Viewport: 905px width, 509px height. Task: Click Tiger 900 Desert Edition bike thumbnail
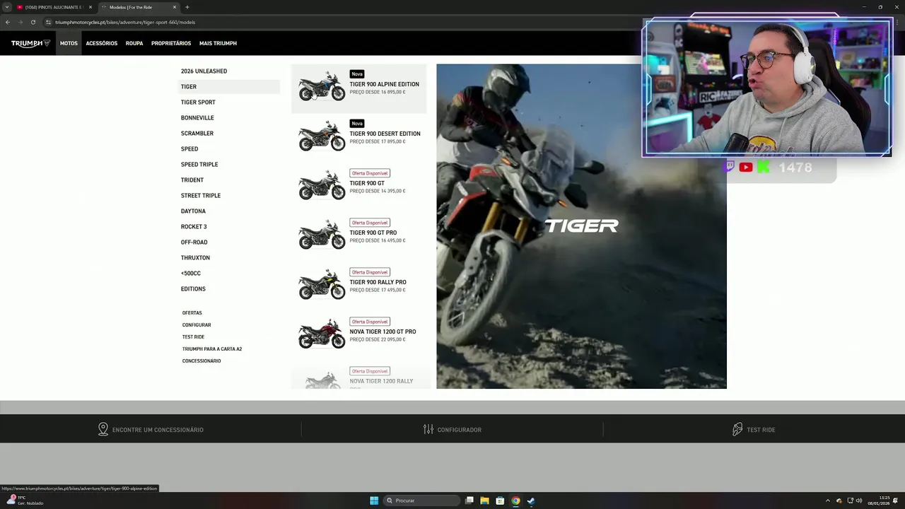click(x=322, y=136)
